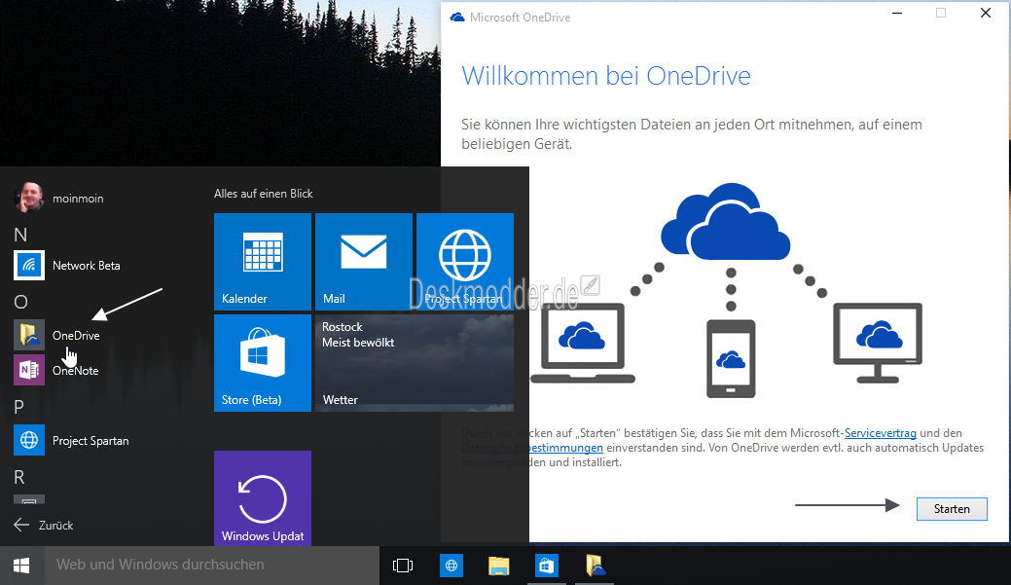Click the OneDrive cloud icon in title bar
Viewport: 1011px width, 585px height.
457,18
